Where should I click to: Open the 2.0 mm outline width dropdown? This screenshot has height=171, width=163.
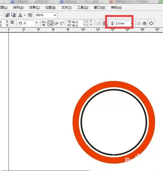click(131, 23)
